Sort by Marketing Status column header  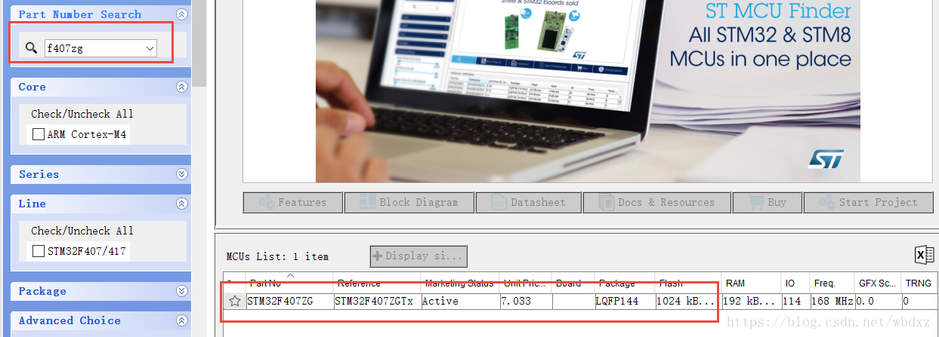459,283
